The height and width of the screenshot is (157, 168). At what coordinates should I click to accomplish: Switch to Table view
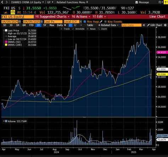[90, 25]
